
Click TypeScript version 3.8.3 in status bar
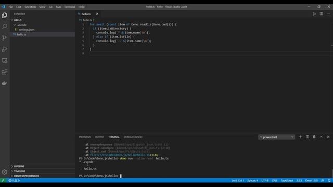[299, 180]
